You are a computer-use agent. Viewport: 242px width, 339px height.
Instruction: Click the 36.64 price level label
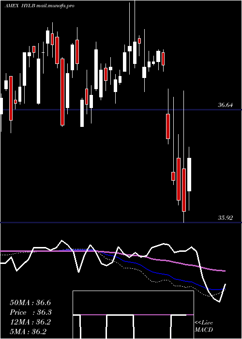coord(225,105)
